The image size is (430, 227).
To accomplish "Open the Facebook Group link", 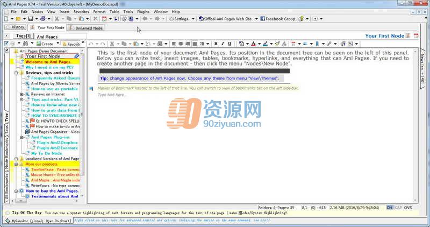I will tap(278, 19).
